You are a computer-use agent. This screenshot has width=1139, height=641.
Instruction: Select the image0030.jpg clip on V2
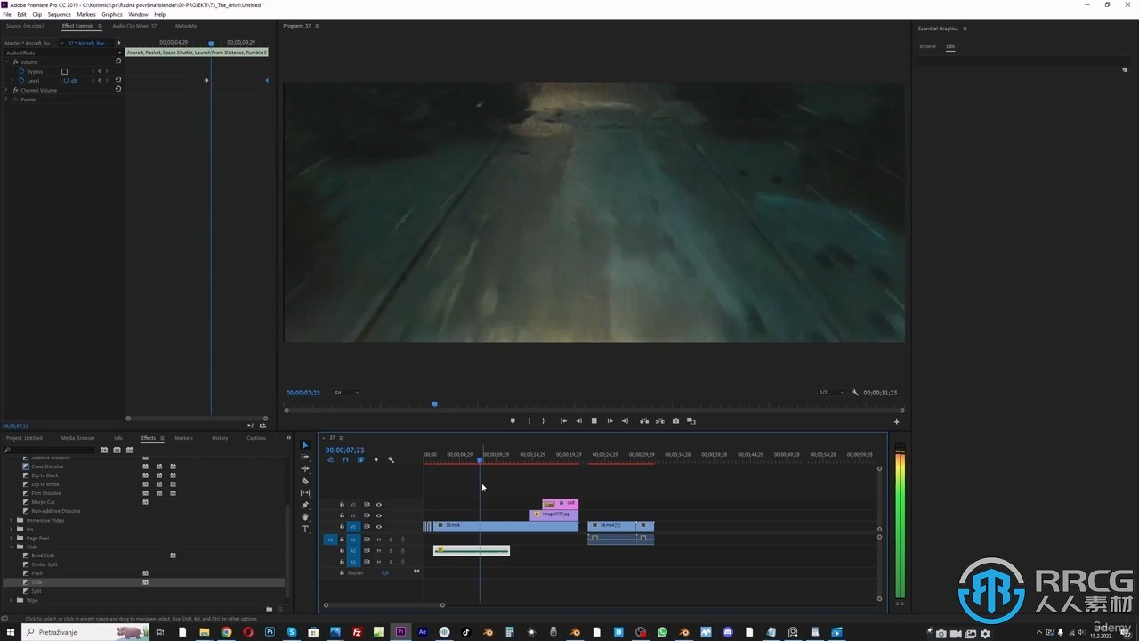coord(553,515)
